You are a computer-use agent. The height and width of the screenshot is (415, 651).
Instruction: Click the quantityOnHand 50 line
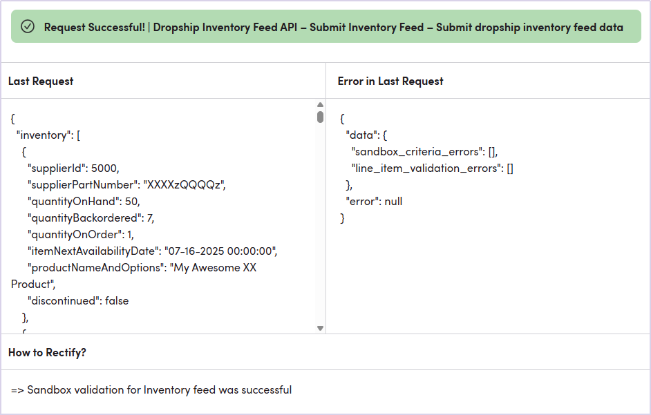tap(84, 201)
